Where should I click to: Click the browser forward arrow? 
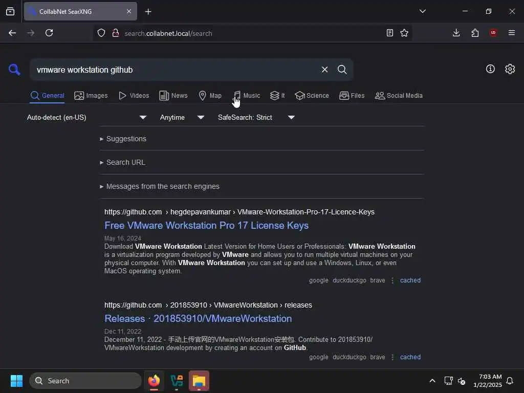click(x=30, y=33)
